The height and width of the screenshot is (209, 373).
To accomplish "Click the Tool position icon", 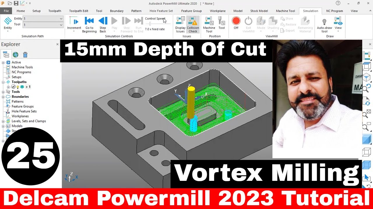I will click(x=222, y=23).
